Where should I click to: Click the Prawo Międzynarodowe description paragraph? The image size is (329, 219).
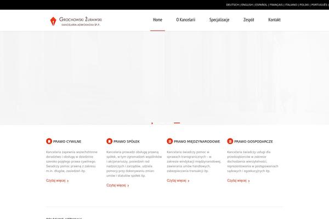tap(194, 162)
